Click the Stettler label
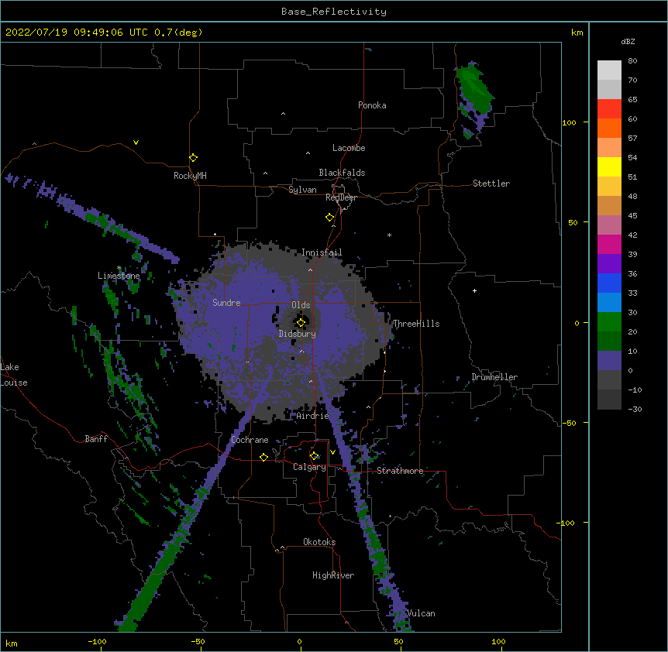668x652 pixels. [491, 184]
